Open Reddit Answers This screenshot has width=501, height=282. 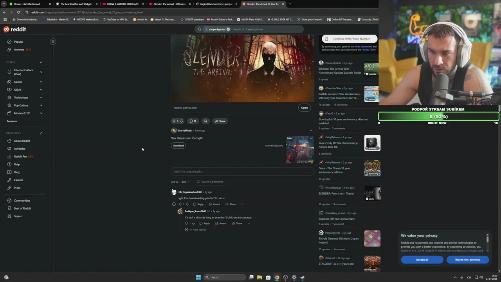pos(19,49)
